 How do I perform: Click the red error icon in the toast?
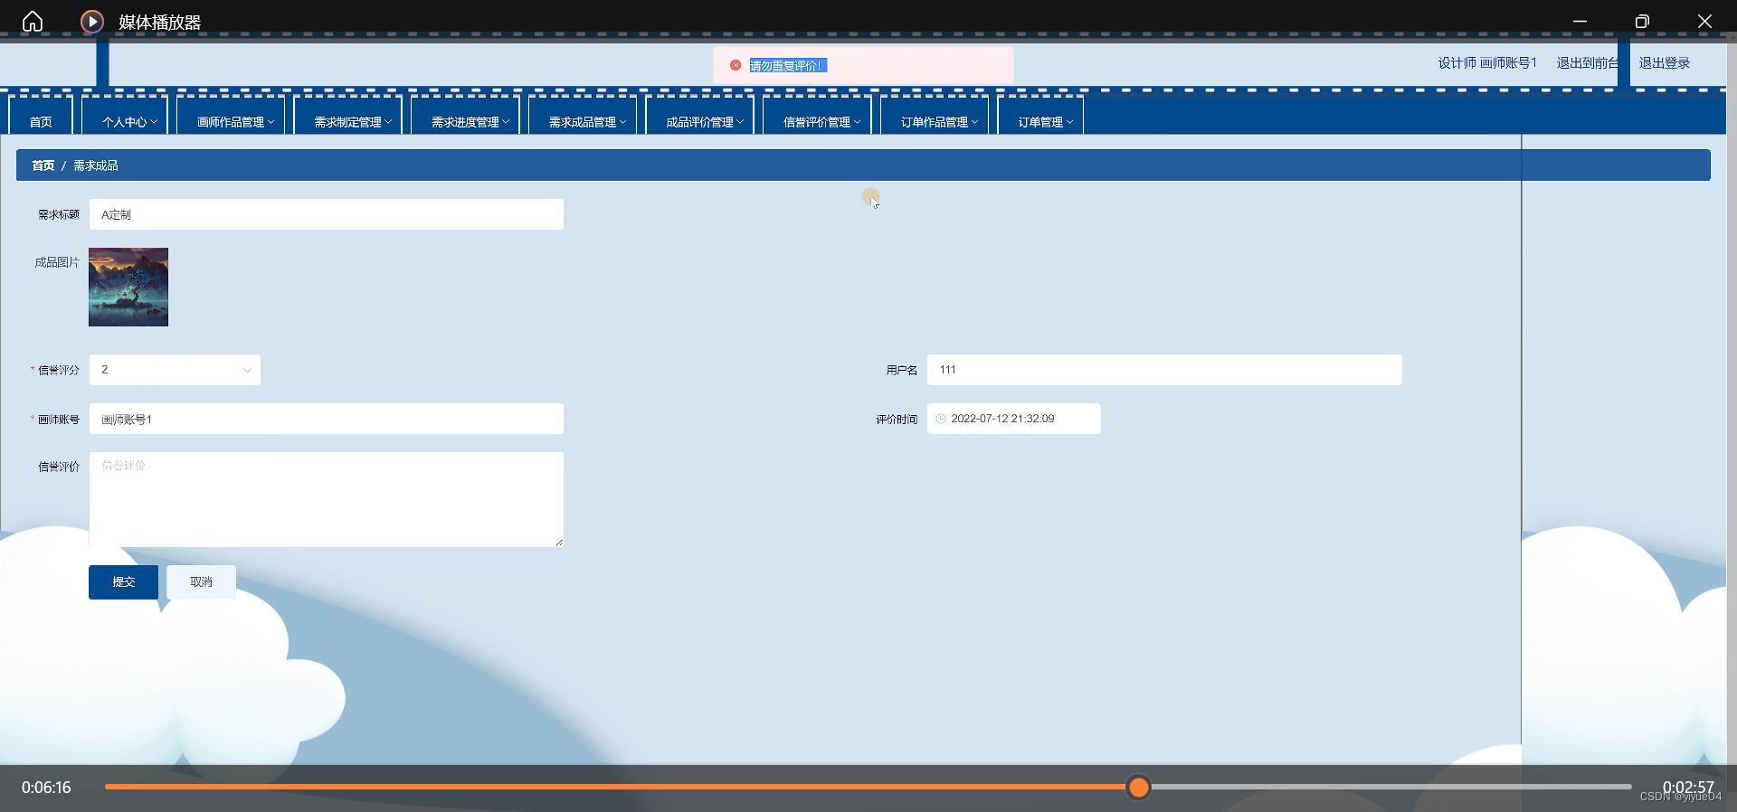736,65
